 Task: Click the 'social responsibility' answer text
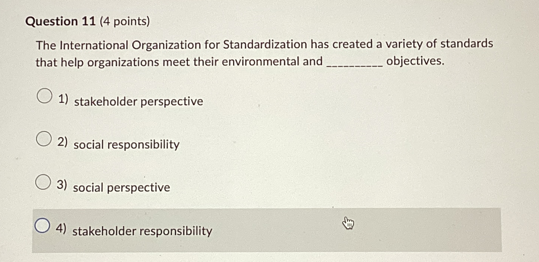click(x=126, y=145)
